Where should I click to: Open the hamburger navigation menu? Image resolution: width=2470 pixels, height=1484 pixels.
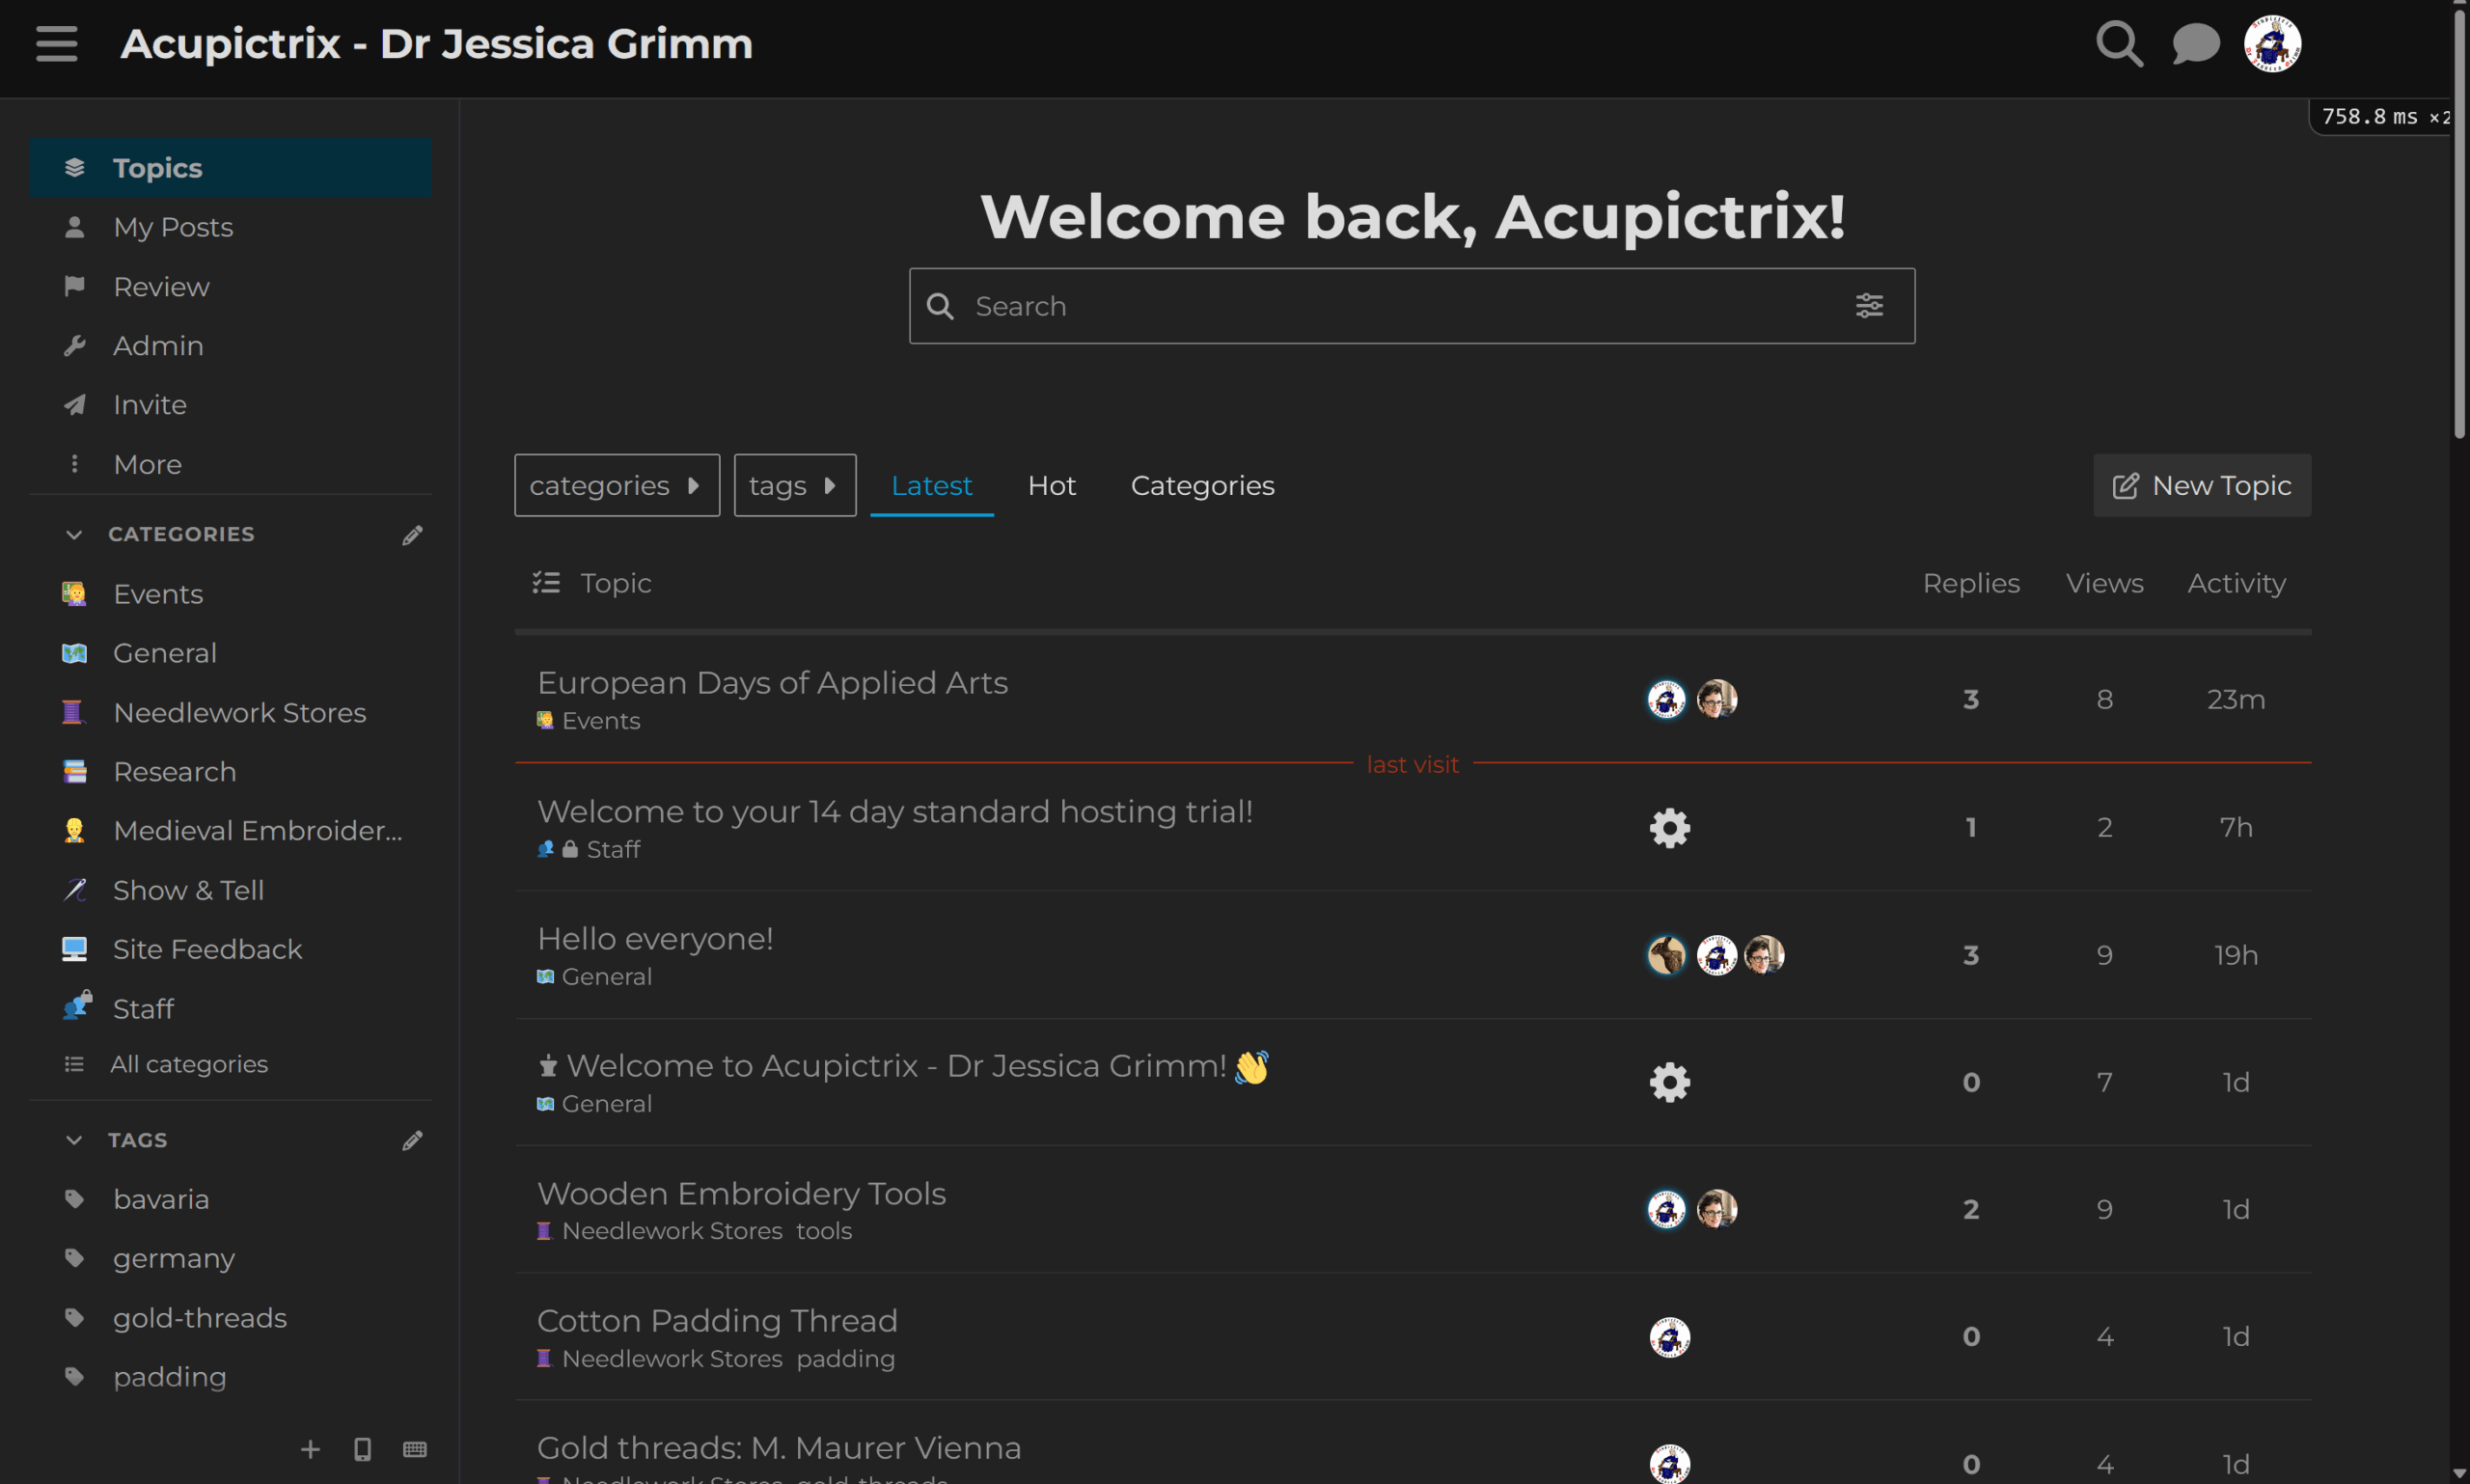[x=57, y=44]
